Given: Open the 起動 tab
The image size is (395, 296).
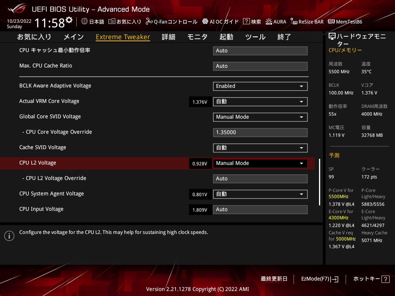Looking at the screenshot, I should click(226, 37).
